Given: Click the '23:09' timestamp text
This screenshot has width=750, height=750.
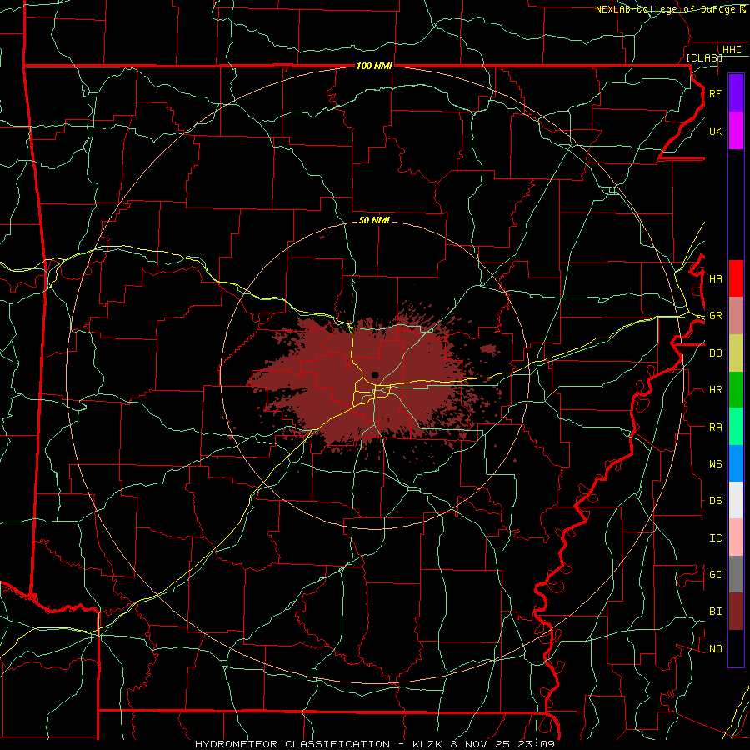Looking at the screenshot, I should (536, 744).
